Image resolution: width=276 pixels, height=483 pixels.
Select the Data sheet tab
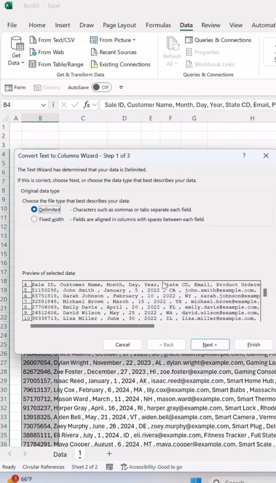coord(60,455)
